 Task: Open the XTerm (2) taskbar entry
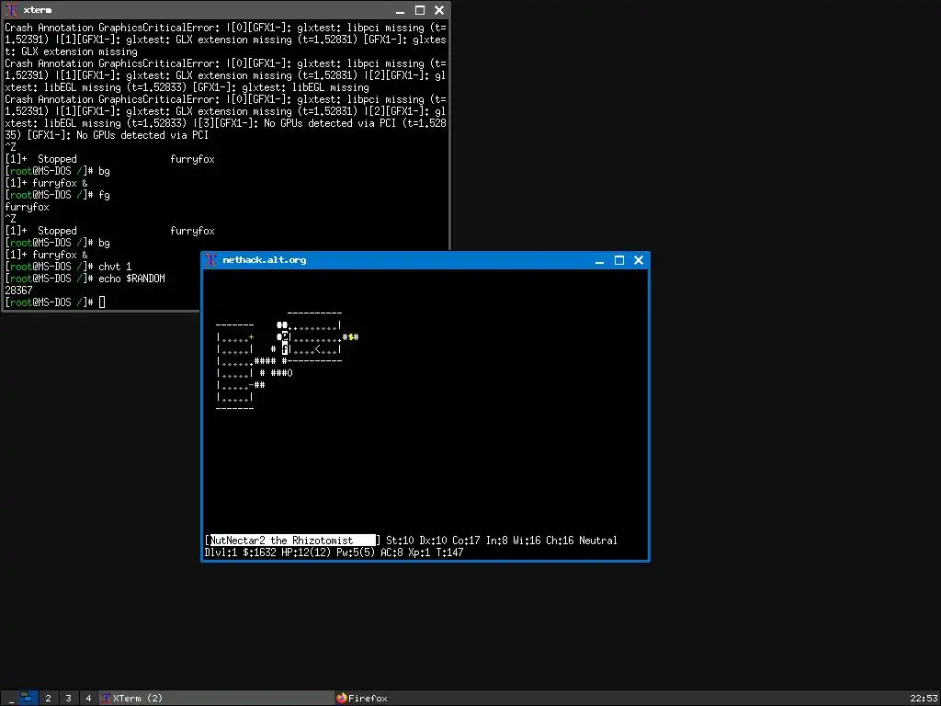tap(217, 699)
